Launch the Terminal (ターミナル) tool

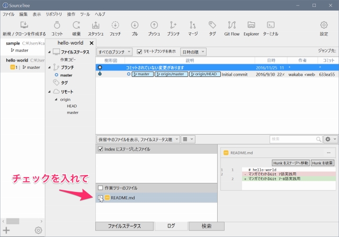(271, 28)
